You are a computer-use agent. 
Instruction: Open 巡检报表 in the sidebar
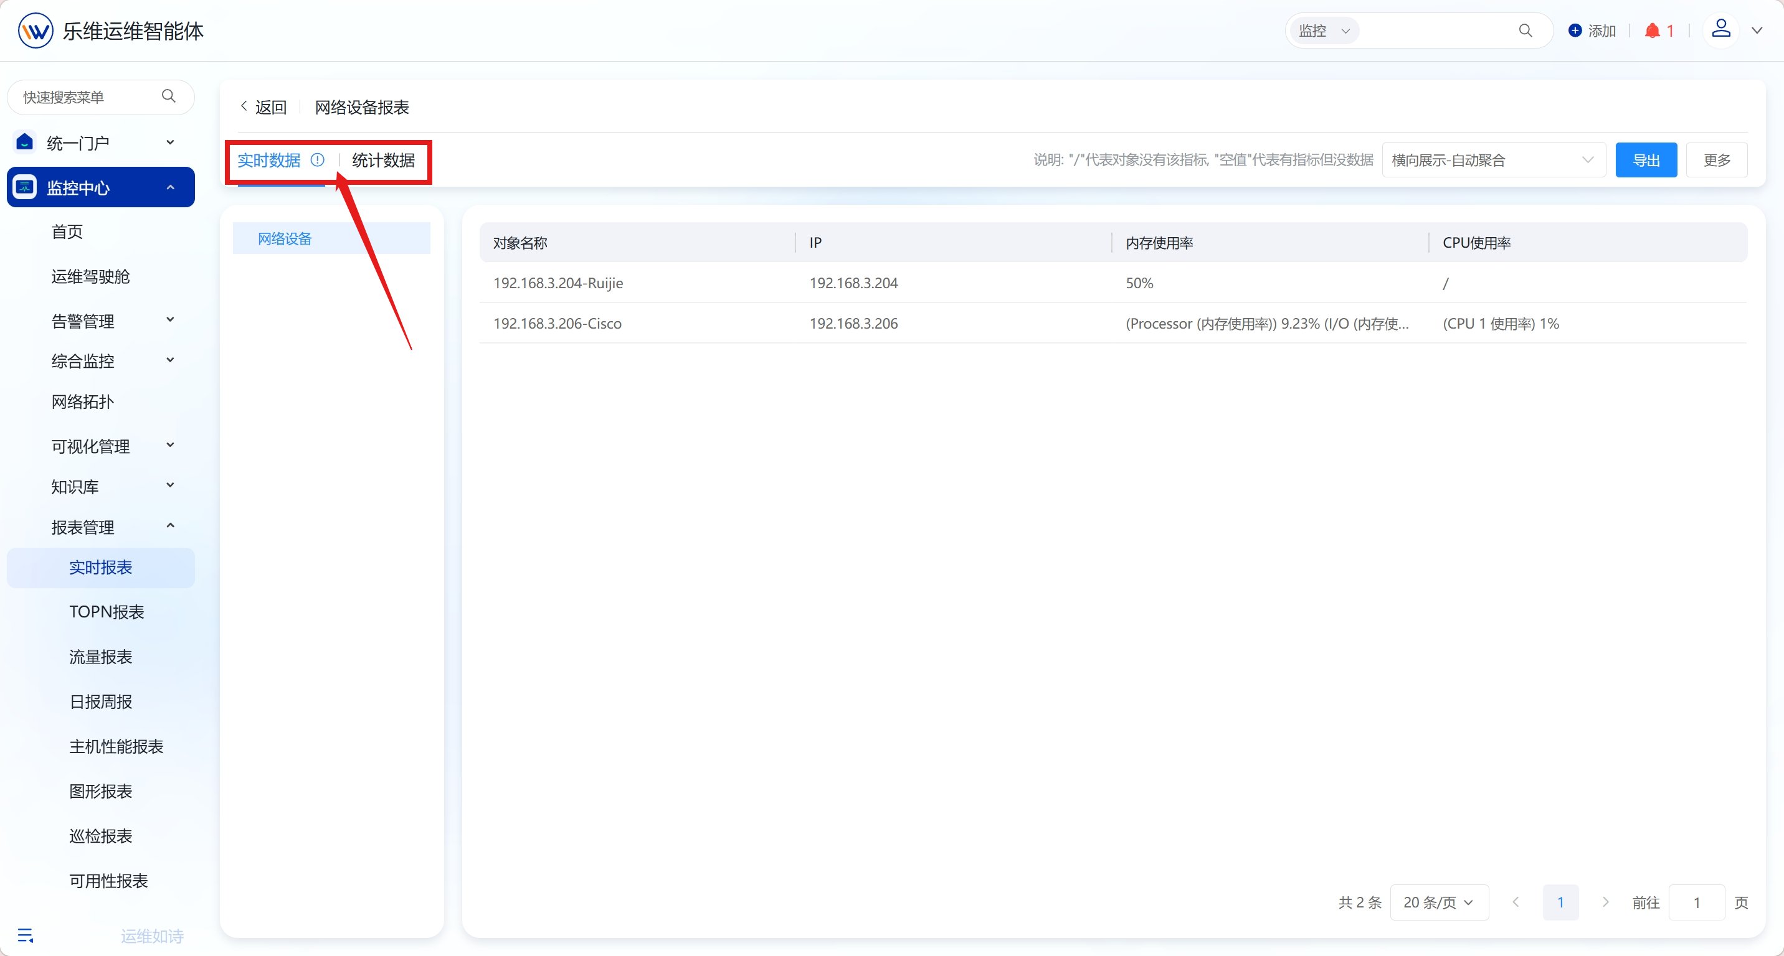tap(100, 836)
